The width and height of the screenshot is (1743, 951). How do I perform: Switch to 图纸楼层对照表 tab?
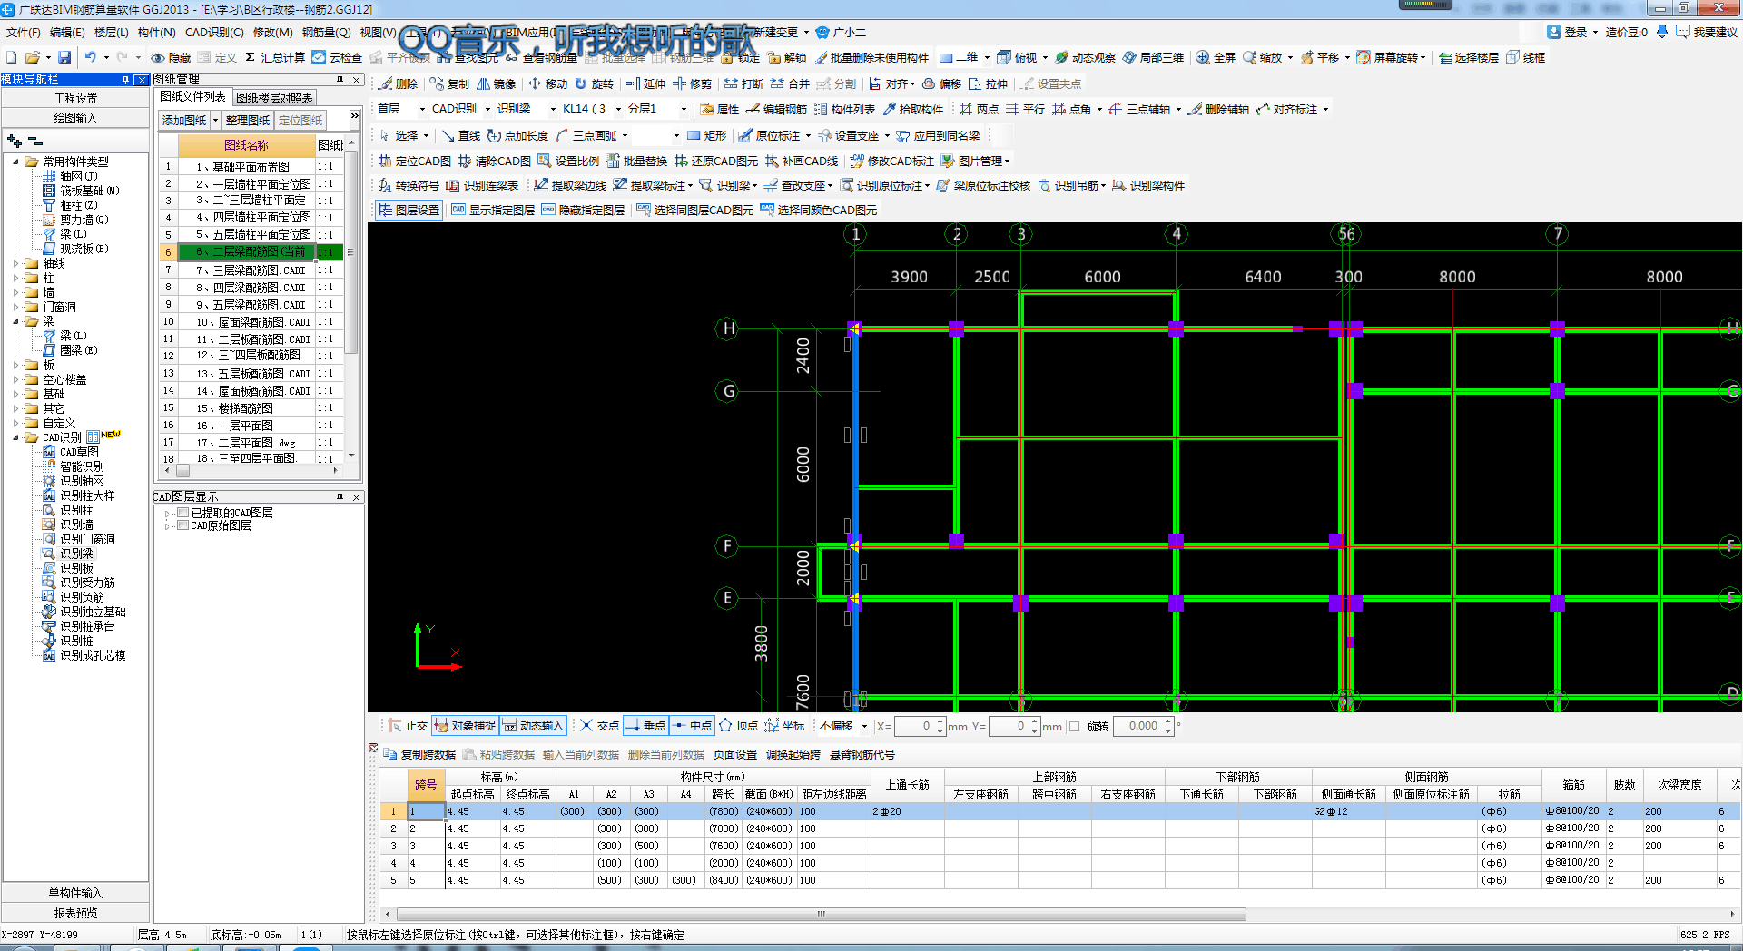tap(274, 98)
